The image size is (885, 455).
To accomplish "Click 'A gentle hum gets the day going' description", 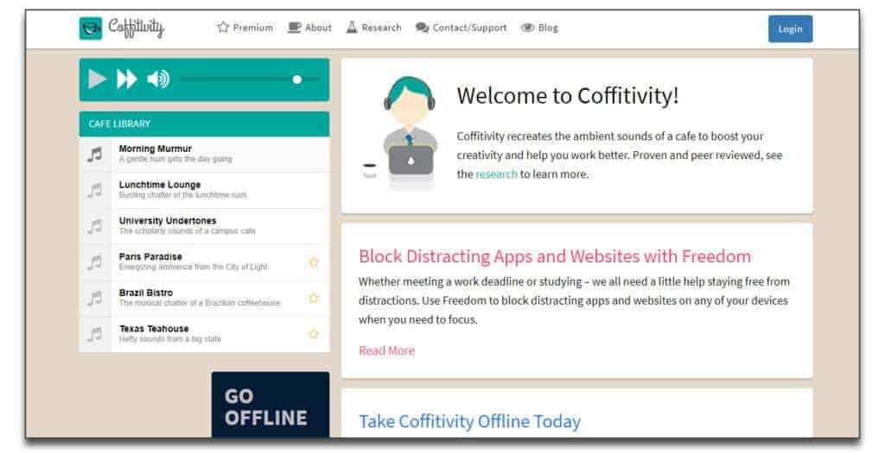I will (175, 160).
